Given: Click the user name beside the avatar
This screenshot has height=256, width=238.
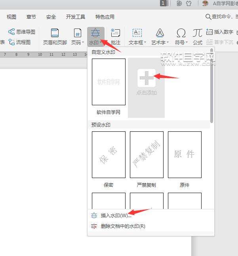Looking at the screenshot, I should click(225, 3).
